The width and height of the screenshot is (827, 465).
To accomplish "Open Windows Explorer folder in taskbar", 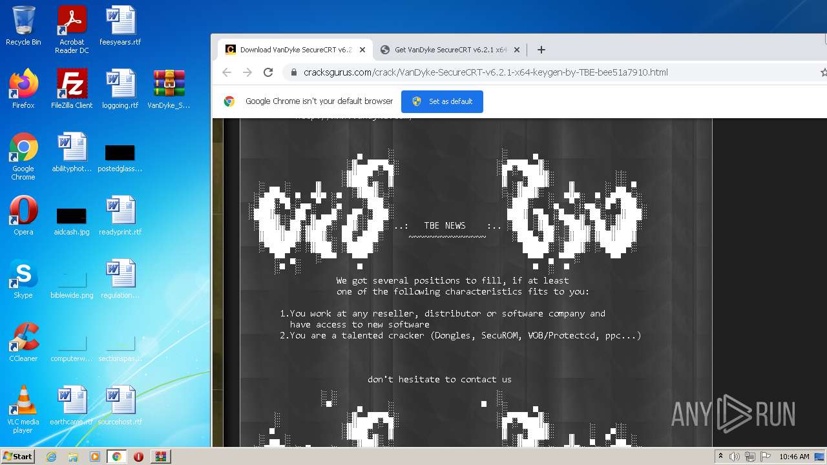I will pyautogui.click(x=73, y=457).
